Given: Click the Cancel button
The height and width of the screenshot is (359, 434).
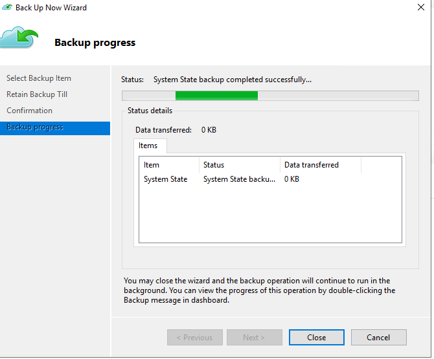Looking at the screenshot, I should (378, 338).
